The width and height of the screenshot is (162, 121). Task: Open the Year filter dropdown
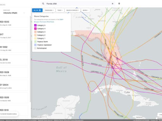pyautogui.click(x=60, y=10)
